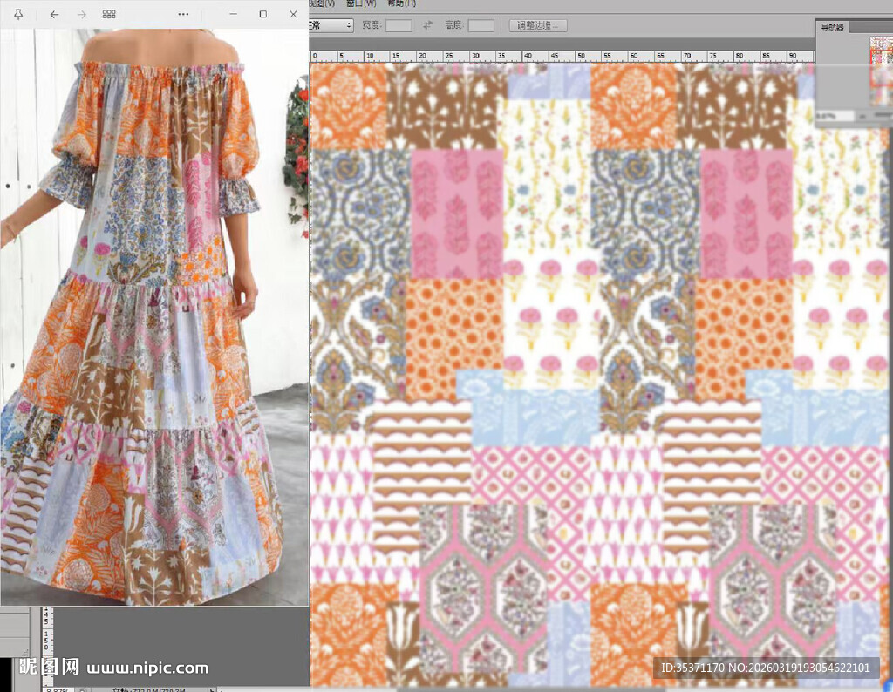Go back to the previous image

pos(55,14)
